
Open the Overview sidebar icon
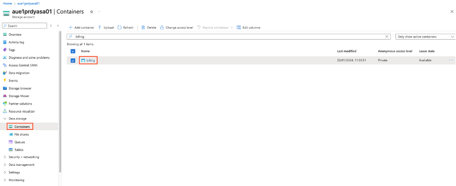tap(5, 35)
